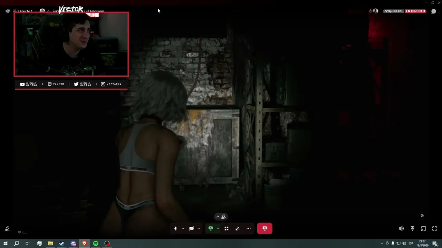Mute the microphone in the call controls

(x=175, y=228)
